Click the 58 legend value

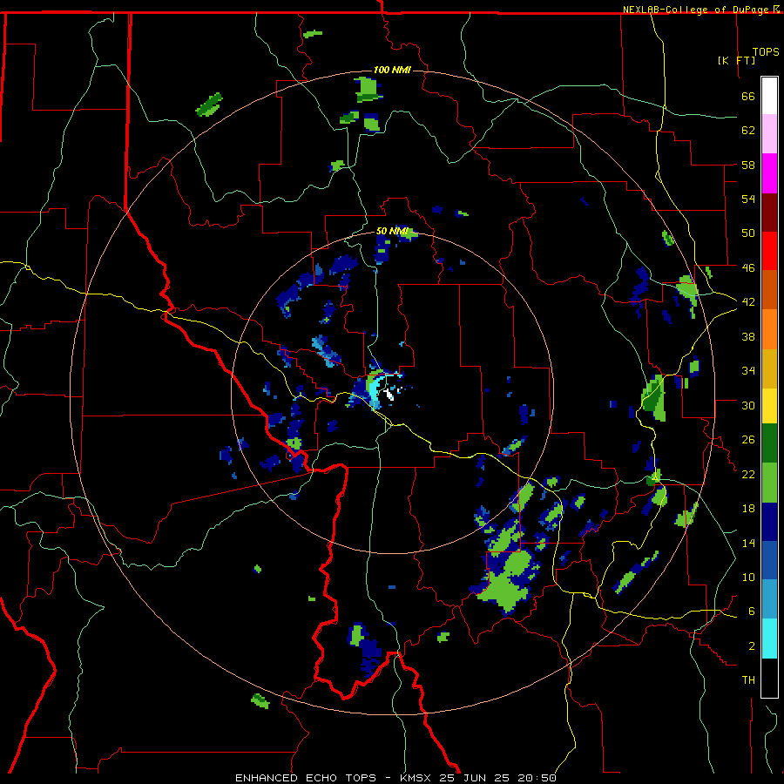pyautogui.click(x=748, y=165)
